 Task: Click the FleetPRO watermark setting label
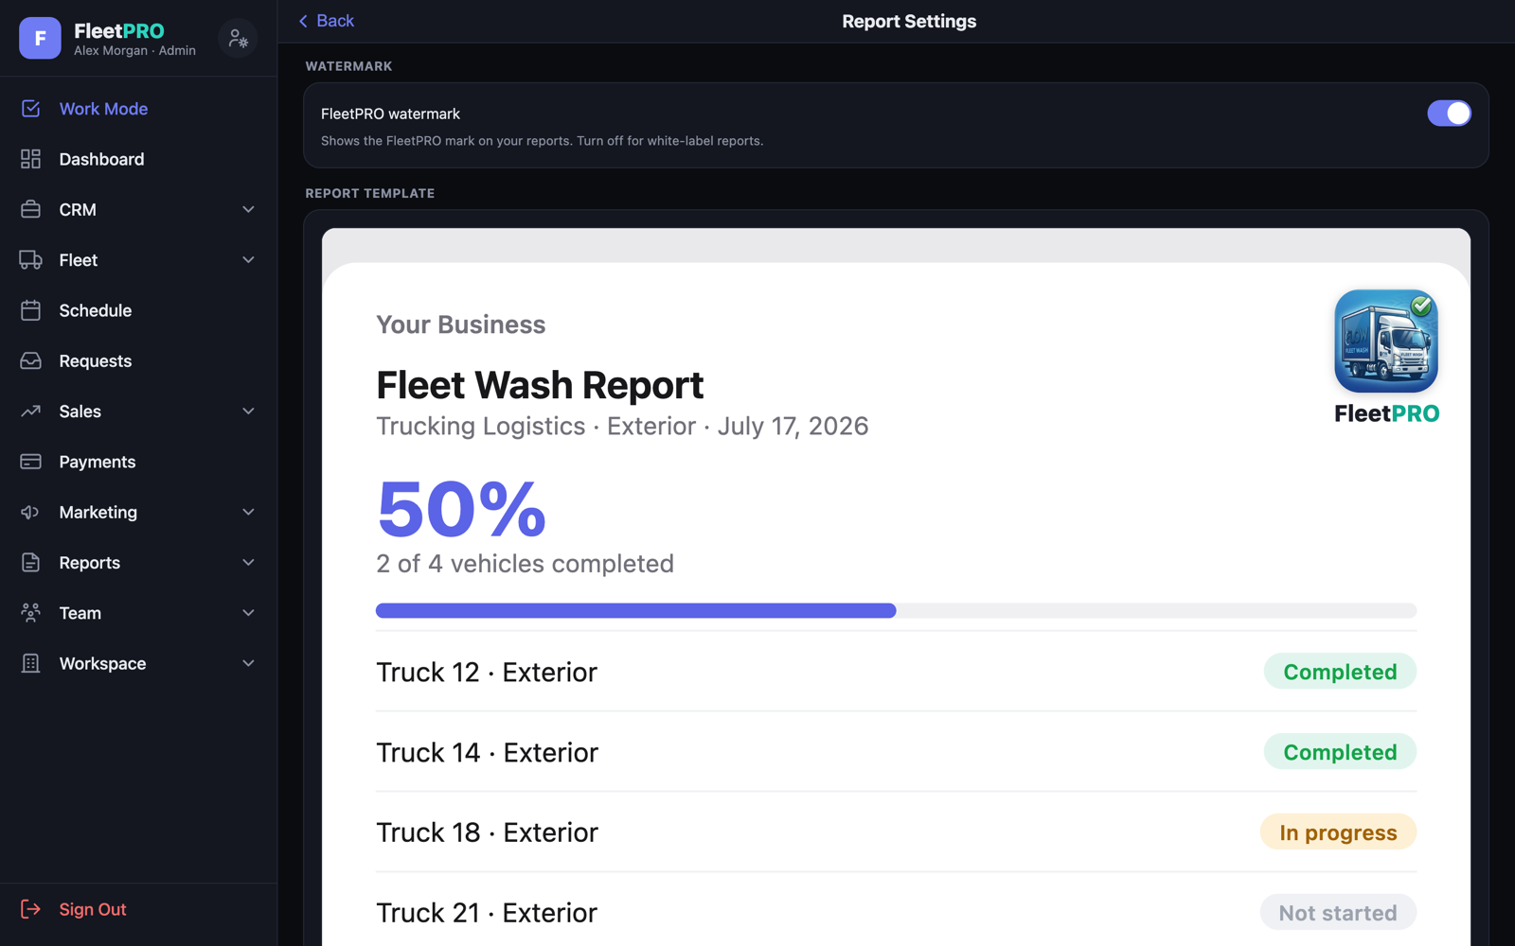[x=390, y=114]
